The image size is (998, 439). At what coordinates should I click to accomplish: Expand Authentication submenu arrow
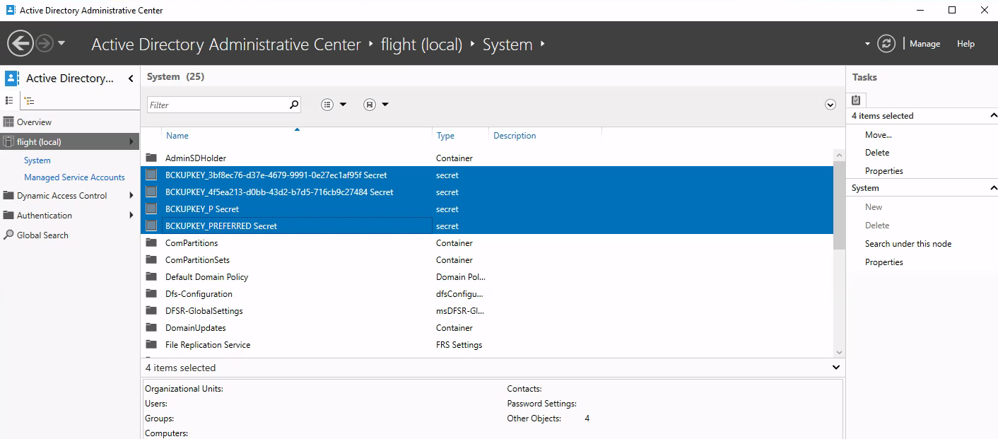click(x=131, y=216)
